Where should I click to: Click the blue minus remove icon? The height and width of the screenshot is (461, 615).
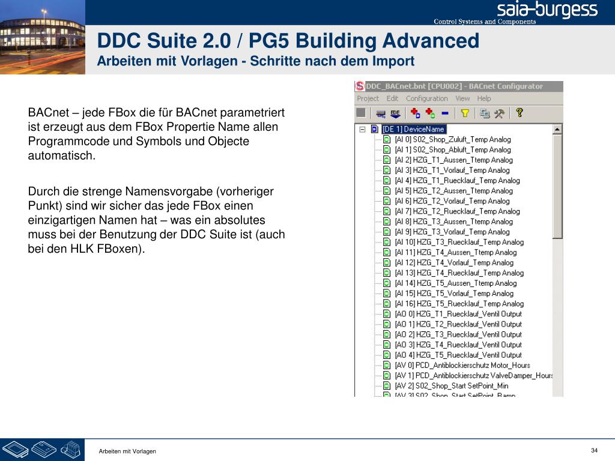(x=445, y=113)
